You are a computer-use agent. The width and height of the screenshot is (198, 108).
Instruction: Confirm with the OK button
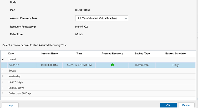168,105
